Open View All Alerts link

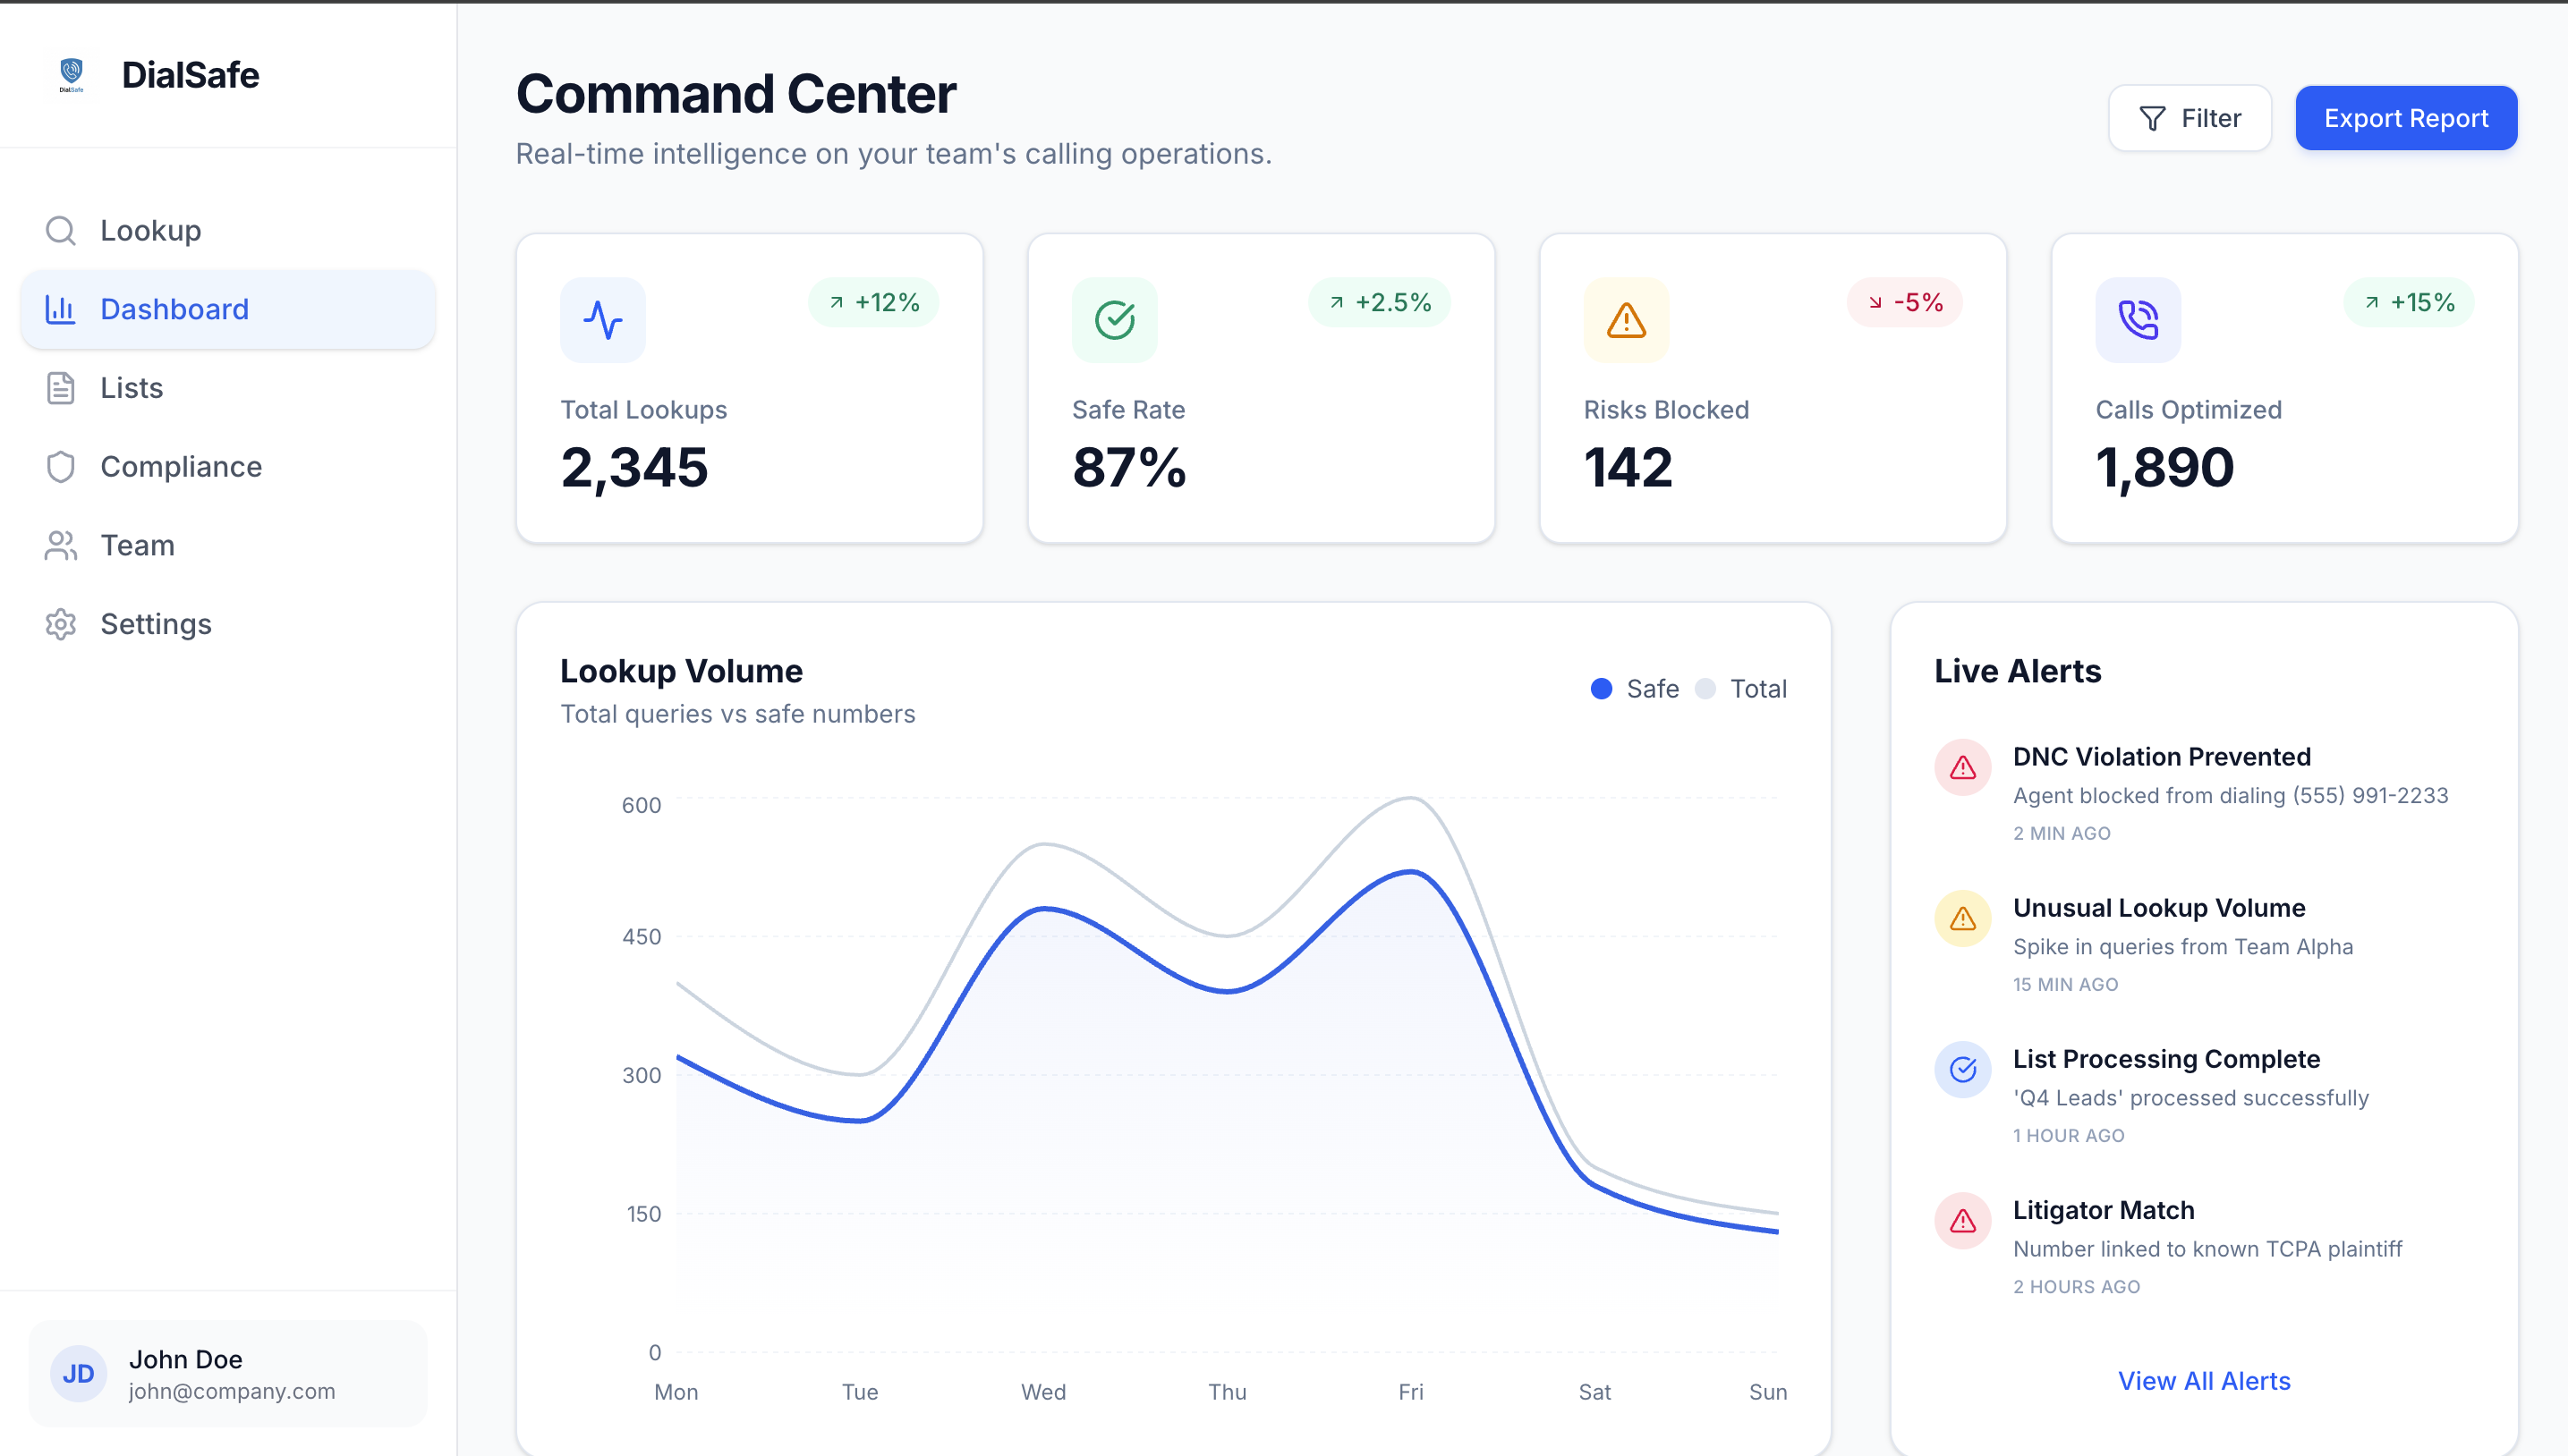2204,1380
